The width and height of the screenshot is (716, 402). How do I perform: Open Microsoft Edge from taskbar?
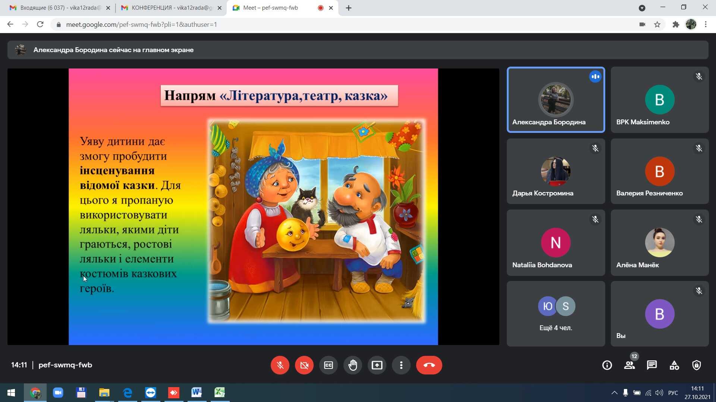(x=128, y=393)
